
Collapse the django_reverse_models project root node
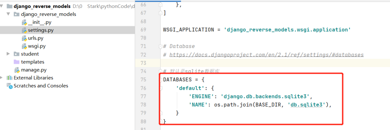pos(2,6)
